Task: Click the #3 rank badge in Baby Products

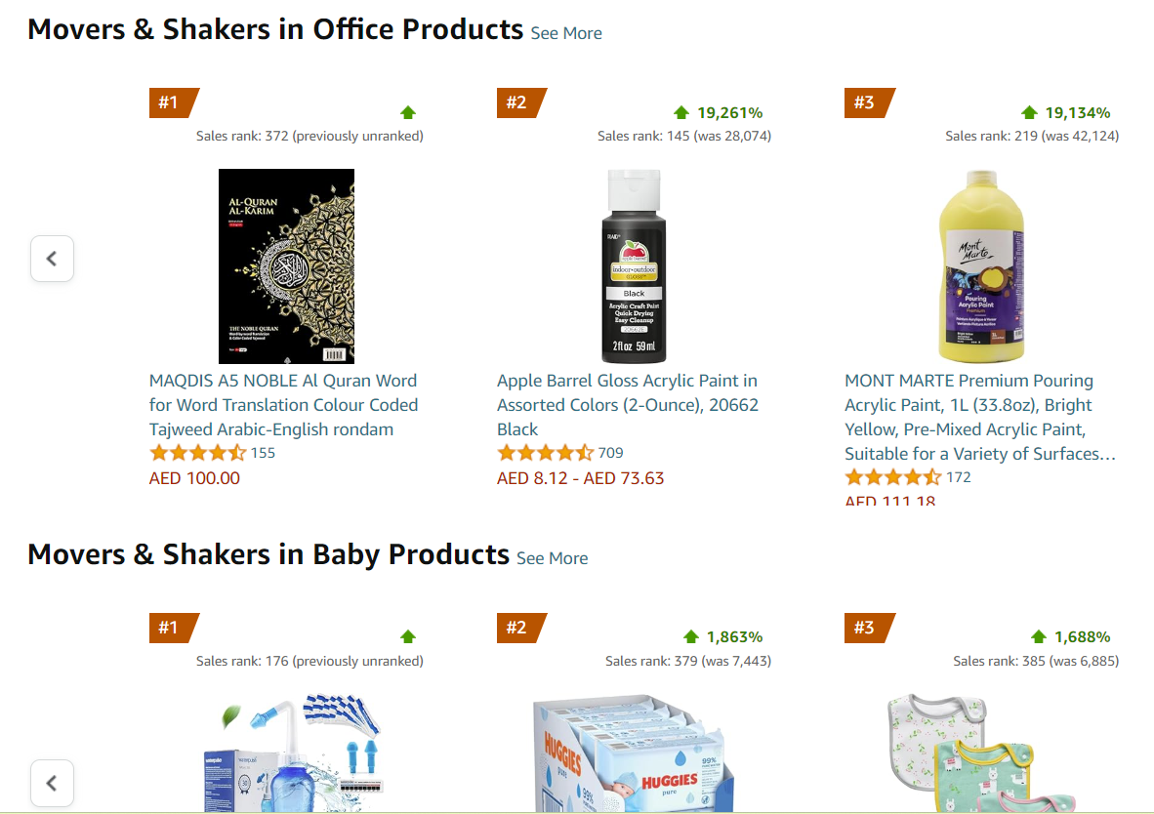Action: coord(866,628)
